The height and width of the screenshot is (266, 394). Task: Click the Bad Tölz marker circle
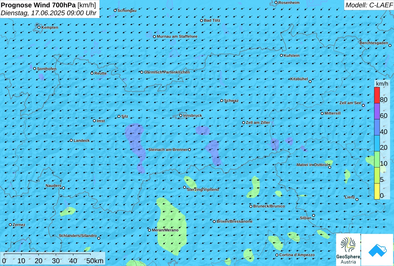pos(202,20)
